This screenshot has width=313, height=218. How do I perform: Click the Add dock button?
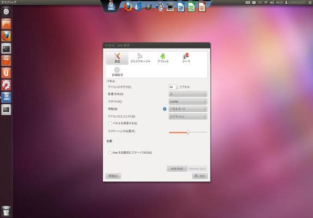click(177, 168)
